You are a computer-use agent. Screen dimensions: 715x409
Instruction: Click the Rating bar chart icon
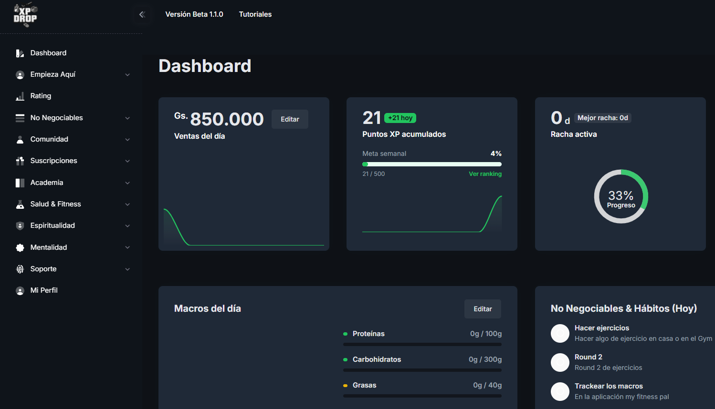pyautogui.click(x=20, y=96)
